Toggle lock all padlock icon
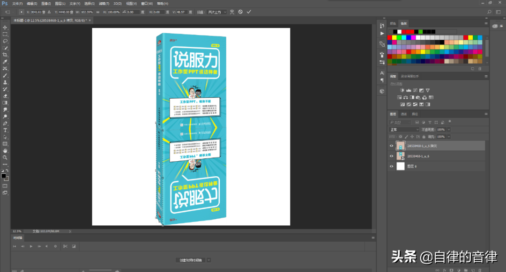Image resolution: width=506 pixels, height=272 pixels. pos(424,137)
